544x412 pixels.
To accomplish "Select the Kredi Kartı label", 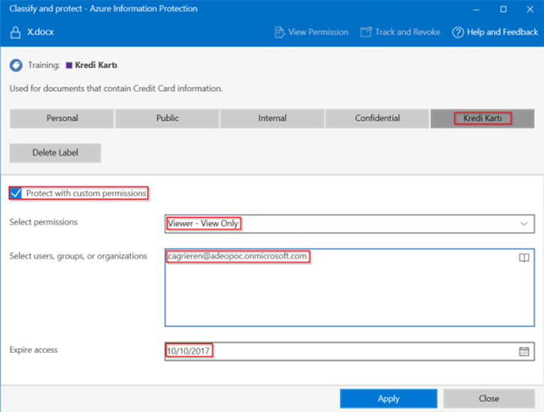I will (483, 118).
